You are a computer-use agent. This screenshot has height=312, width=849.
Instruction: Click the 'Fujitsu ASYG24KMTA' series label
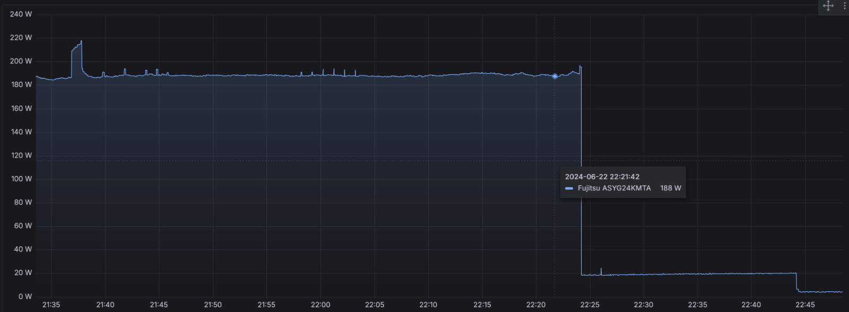pyautogui.click(x=614, y=188)
